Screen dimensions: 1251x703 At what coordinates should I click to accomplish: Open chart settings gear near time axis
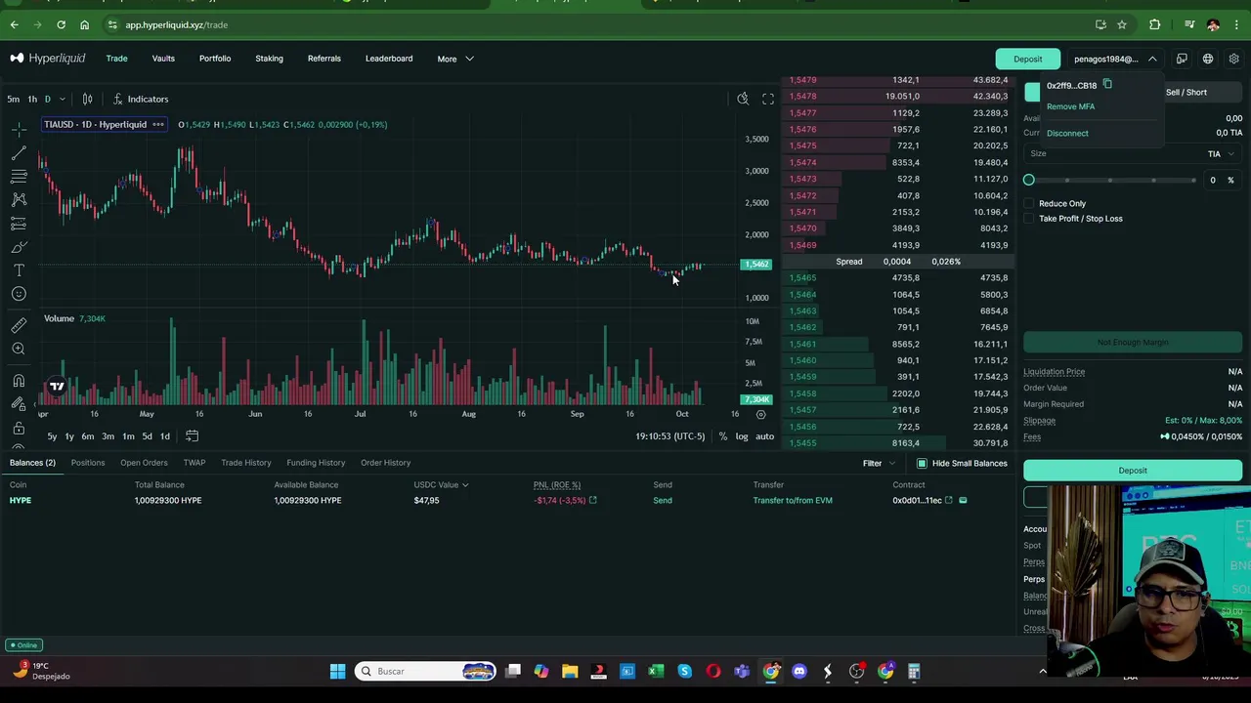(x=760, y=414)
